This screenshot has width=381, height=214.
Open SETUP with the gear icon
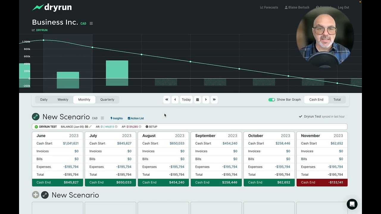pyautogui.click(x=151, y=127)
